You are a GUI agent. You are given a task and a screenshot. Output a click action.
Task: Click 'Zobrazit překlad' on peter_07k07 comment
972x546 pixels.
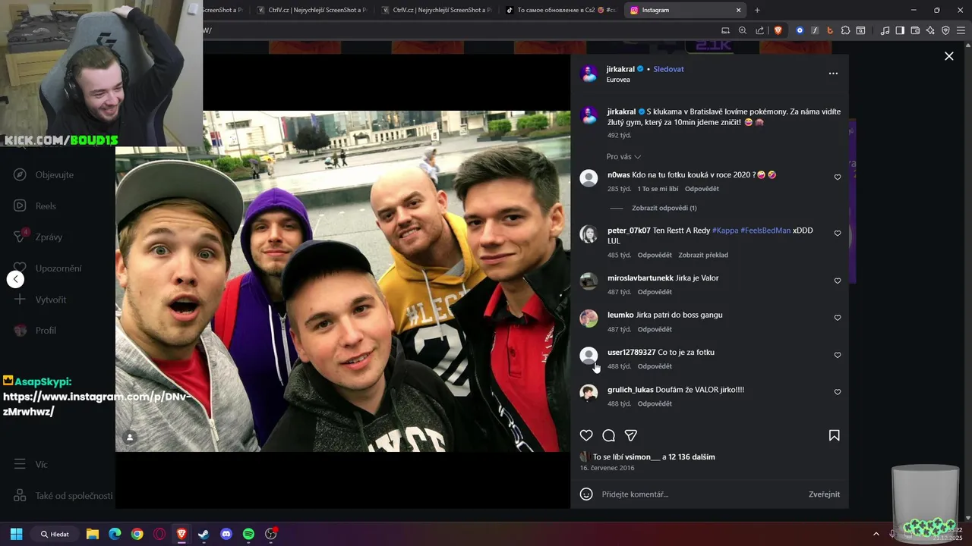pyautogui.click(x=703, y=255)
